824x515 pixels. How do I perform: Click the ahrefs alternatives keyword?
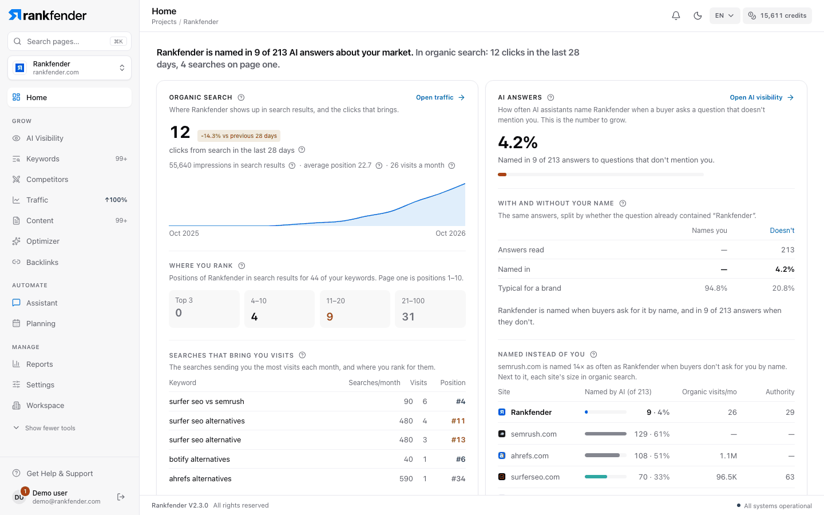click(x=200, y=478)
